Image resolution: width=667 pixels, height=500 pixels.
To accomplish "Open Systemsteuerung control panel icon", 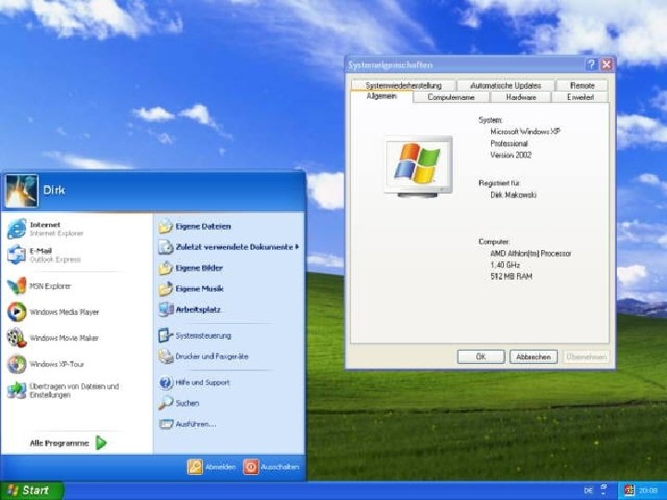I will [166, 335].
